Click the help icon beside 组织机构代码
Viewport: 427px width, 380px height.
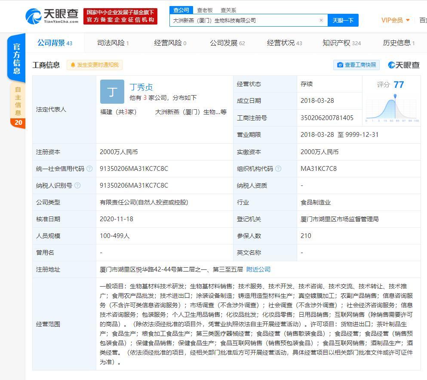point(278,169)
